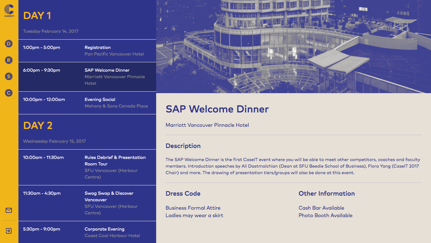
Task: Click the Description heading
Action: (183, 146)
